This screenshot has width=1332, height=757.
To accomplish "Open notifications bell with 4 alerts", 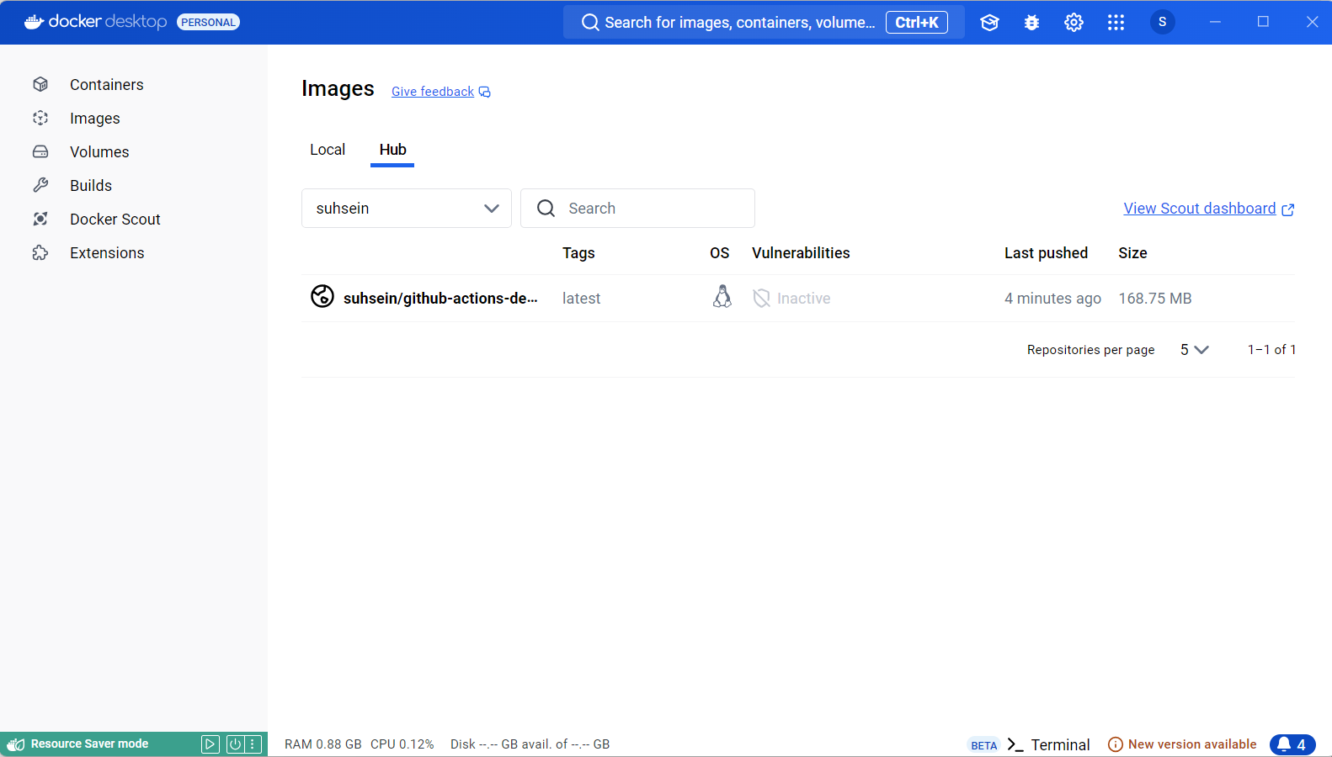I will [1292, 744].
